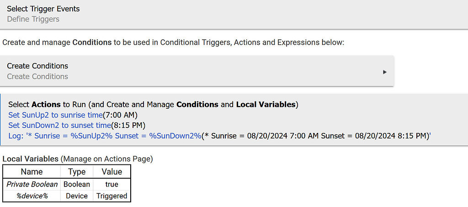This screenshot has height=207, width=468.
Task: Click the Name column header in variables table
Action: coord(32,172)
